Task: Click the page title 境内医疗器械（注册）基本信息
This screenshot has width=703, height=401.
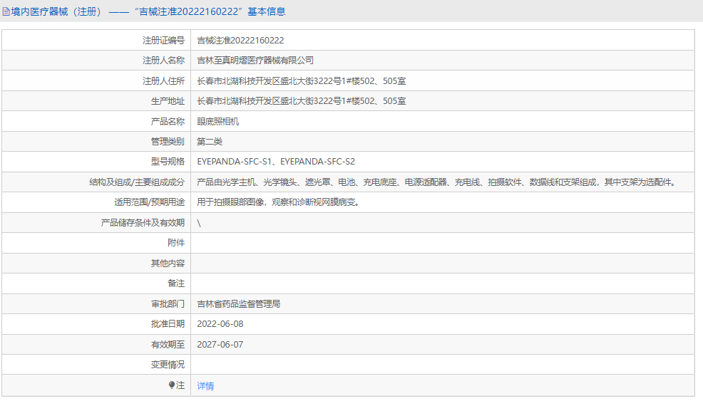Action: click(148, 11)
